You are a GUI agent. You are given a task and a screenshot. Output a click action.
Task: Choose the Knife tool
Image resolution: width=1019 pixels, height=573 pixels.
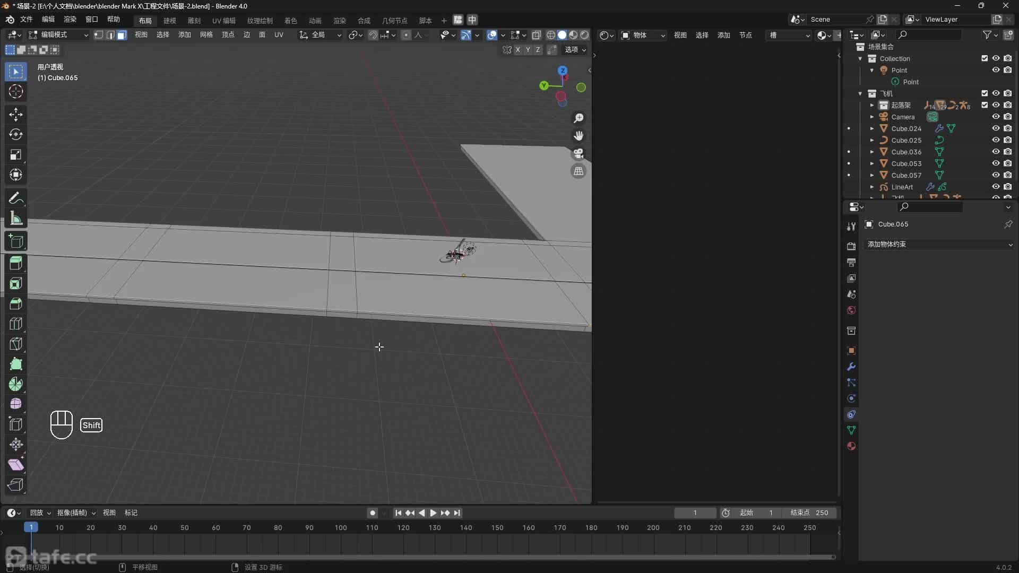click(x=16, y=344)
